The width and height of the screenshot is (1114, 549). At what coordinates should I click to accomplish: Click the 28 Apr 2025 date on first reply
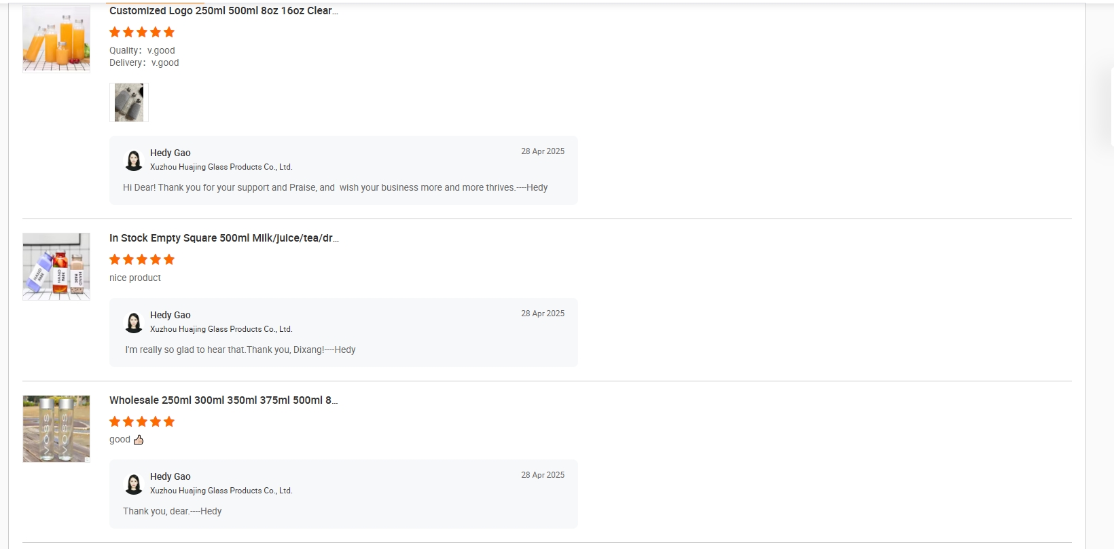coord(543,151)
